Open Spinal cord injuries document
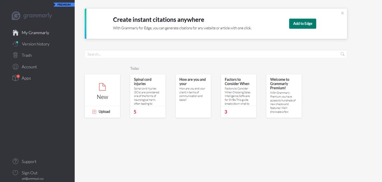This screenshot has width=382, height=182. 148,96
